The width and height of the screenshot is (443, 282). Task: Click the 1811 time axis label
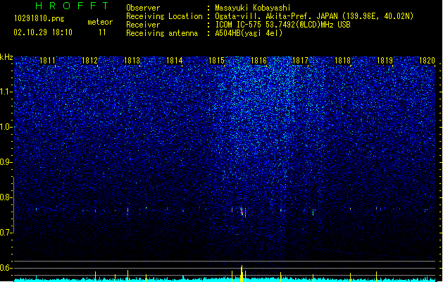point(47,61)
